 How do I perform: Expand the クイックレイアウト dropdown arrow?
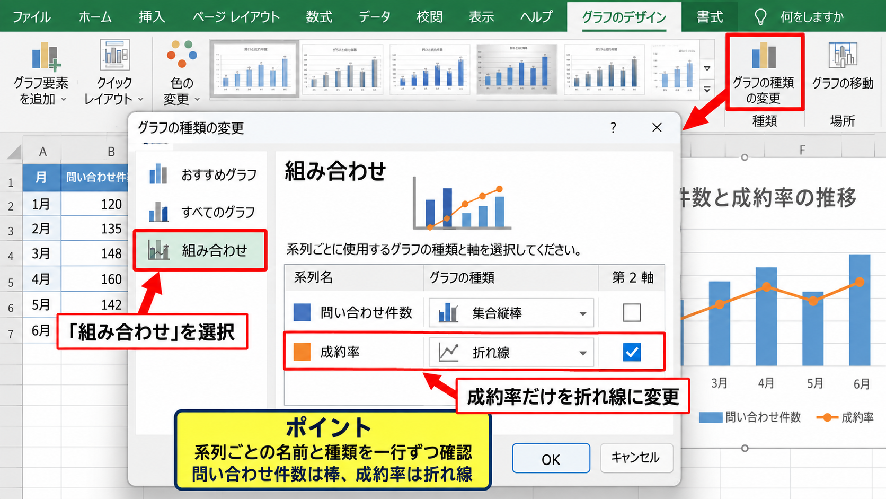[140, 99]
